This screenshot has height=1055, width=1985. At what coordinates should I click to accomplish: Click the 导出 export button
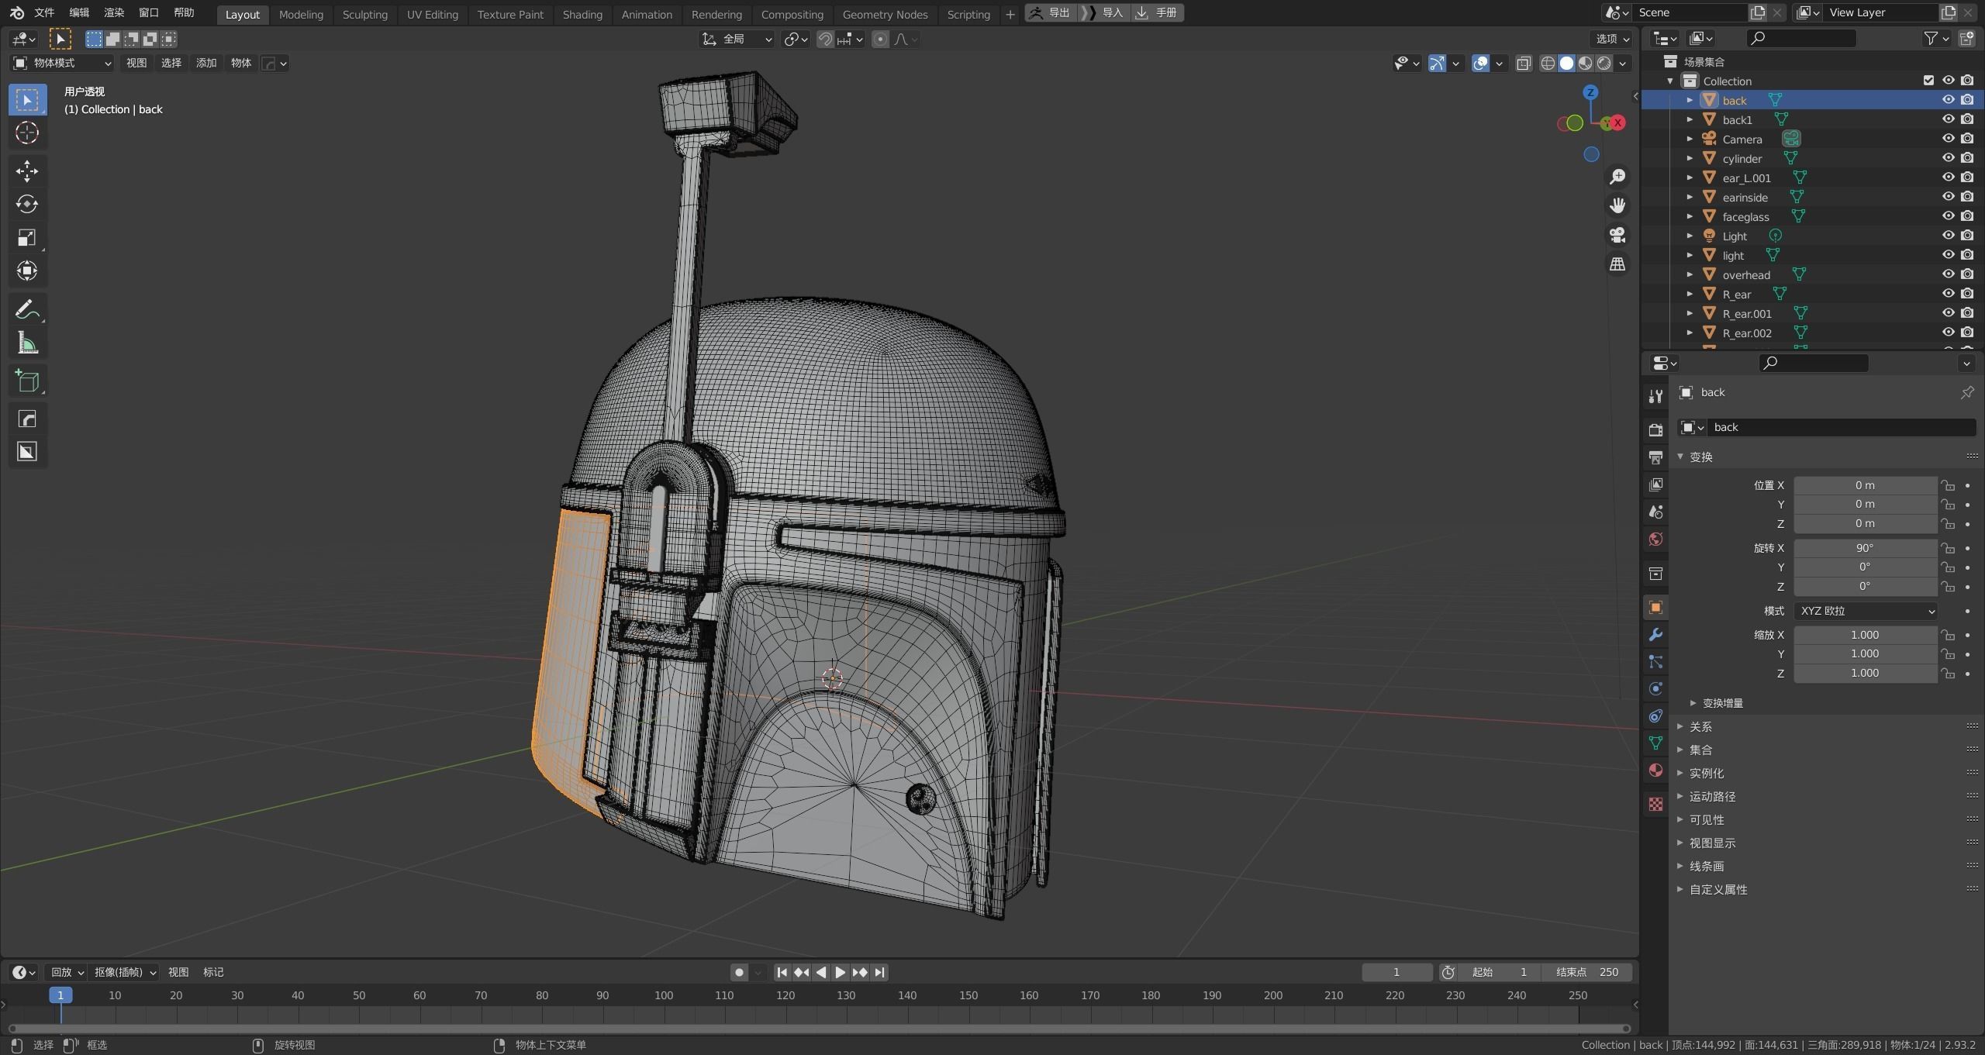coord(1050,12)
